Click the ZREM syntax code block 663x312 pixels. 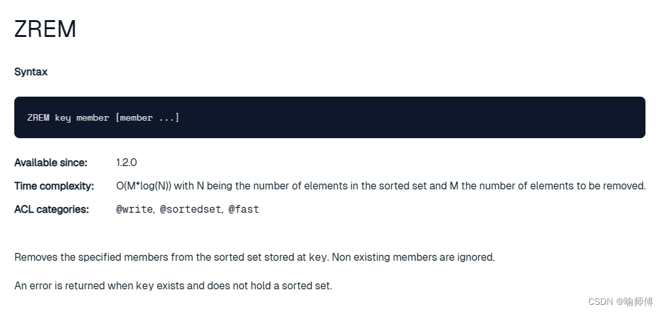(x=330, y=117)
